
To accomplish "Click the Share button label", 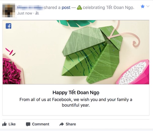I will point(71,124).
